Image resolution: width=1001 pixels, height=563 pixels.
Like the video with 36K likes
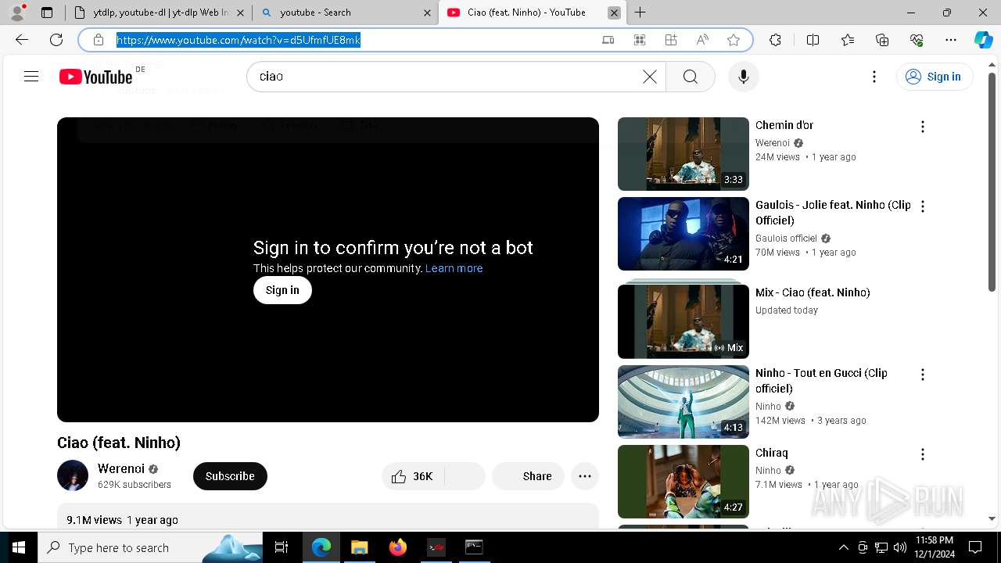pos(413,476)
